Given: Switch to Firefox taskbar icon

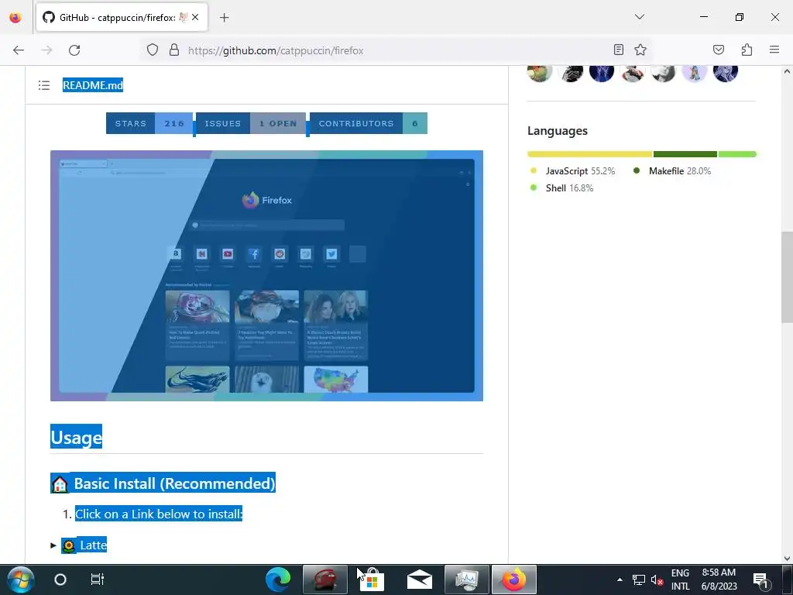Looking at the screenshot, I should [514, 580].
